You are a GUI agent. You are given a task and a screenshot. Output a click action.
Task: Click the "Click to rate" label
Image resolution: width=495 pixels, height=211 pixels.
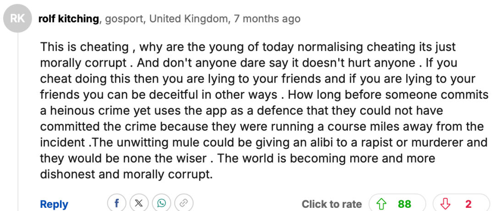[x=332, y=205]
